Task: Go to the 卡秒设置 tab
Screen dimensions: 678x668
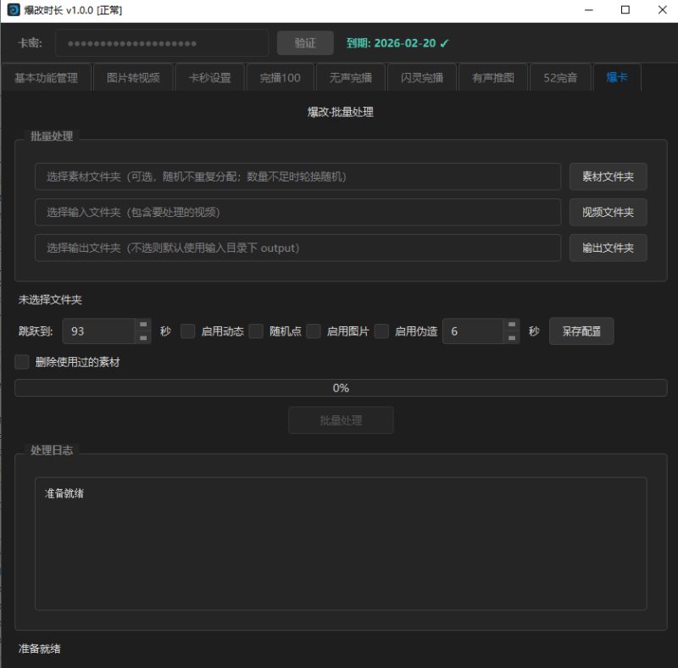Action: pyautogui.click(x=209, y=78)
